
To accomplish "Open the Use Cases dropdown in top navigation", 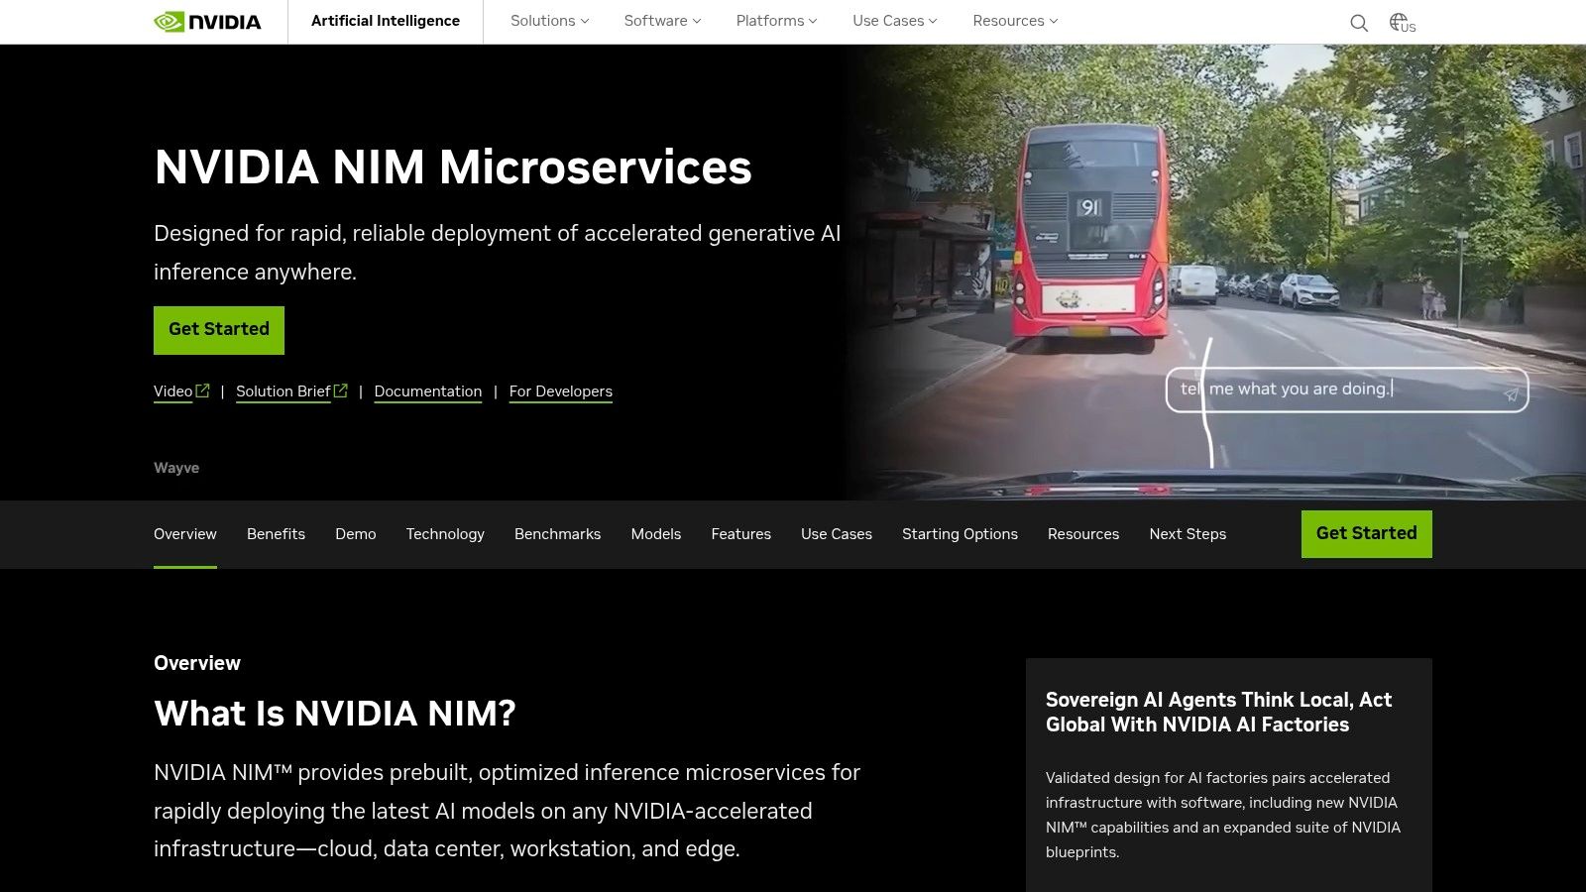I will pyautogui.click(x=894, y=21).
